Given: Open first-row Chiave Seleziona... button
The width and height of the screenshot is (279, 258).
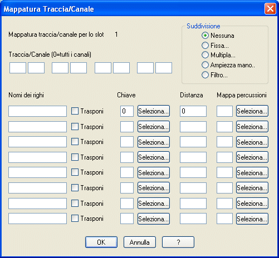Looking at the screenshot, I should pos(154,111).
